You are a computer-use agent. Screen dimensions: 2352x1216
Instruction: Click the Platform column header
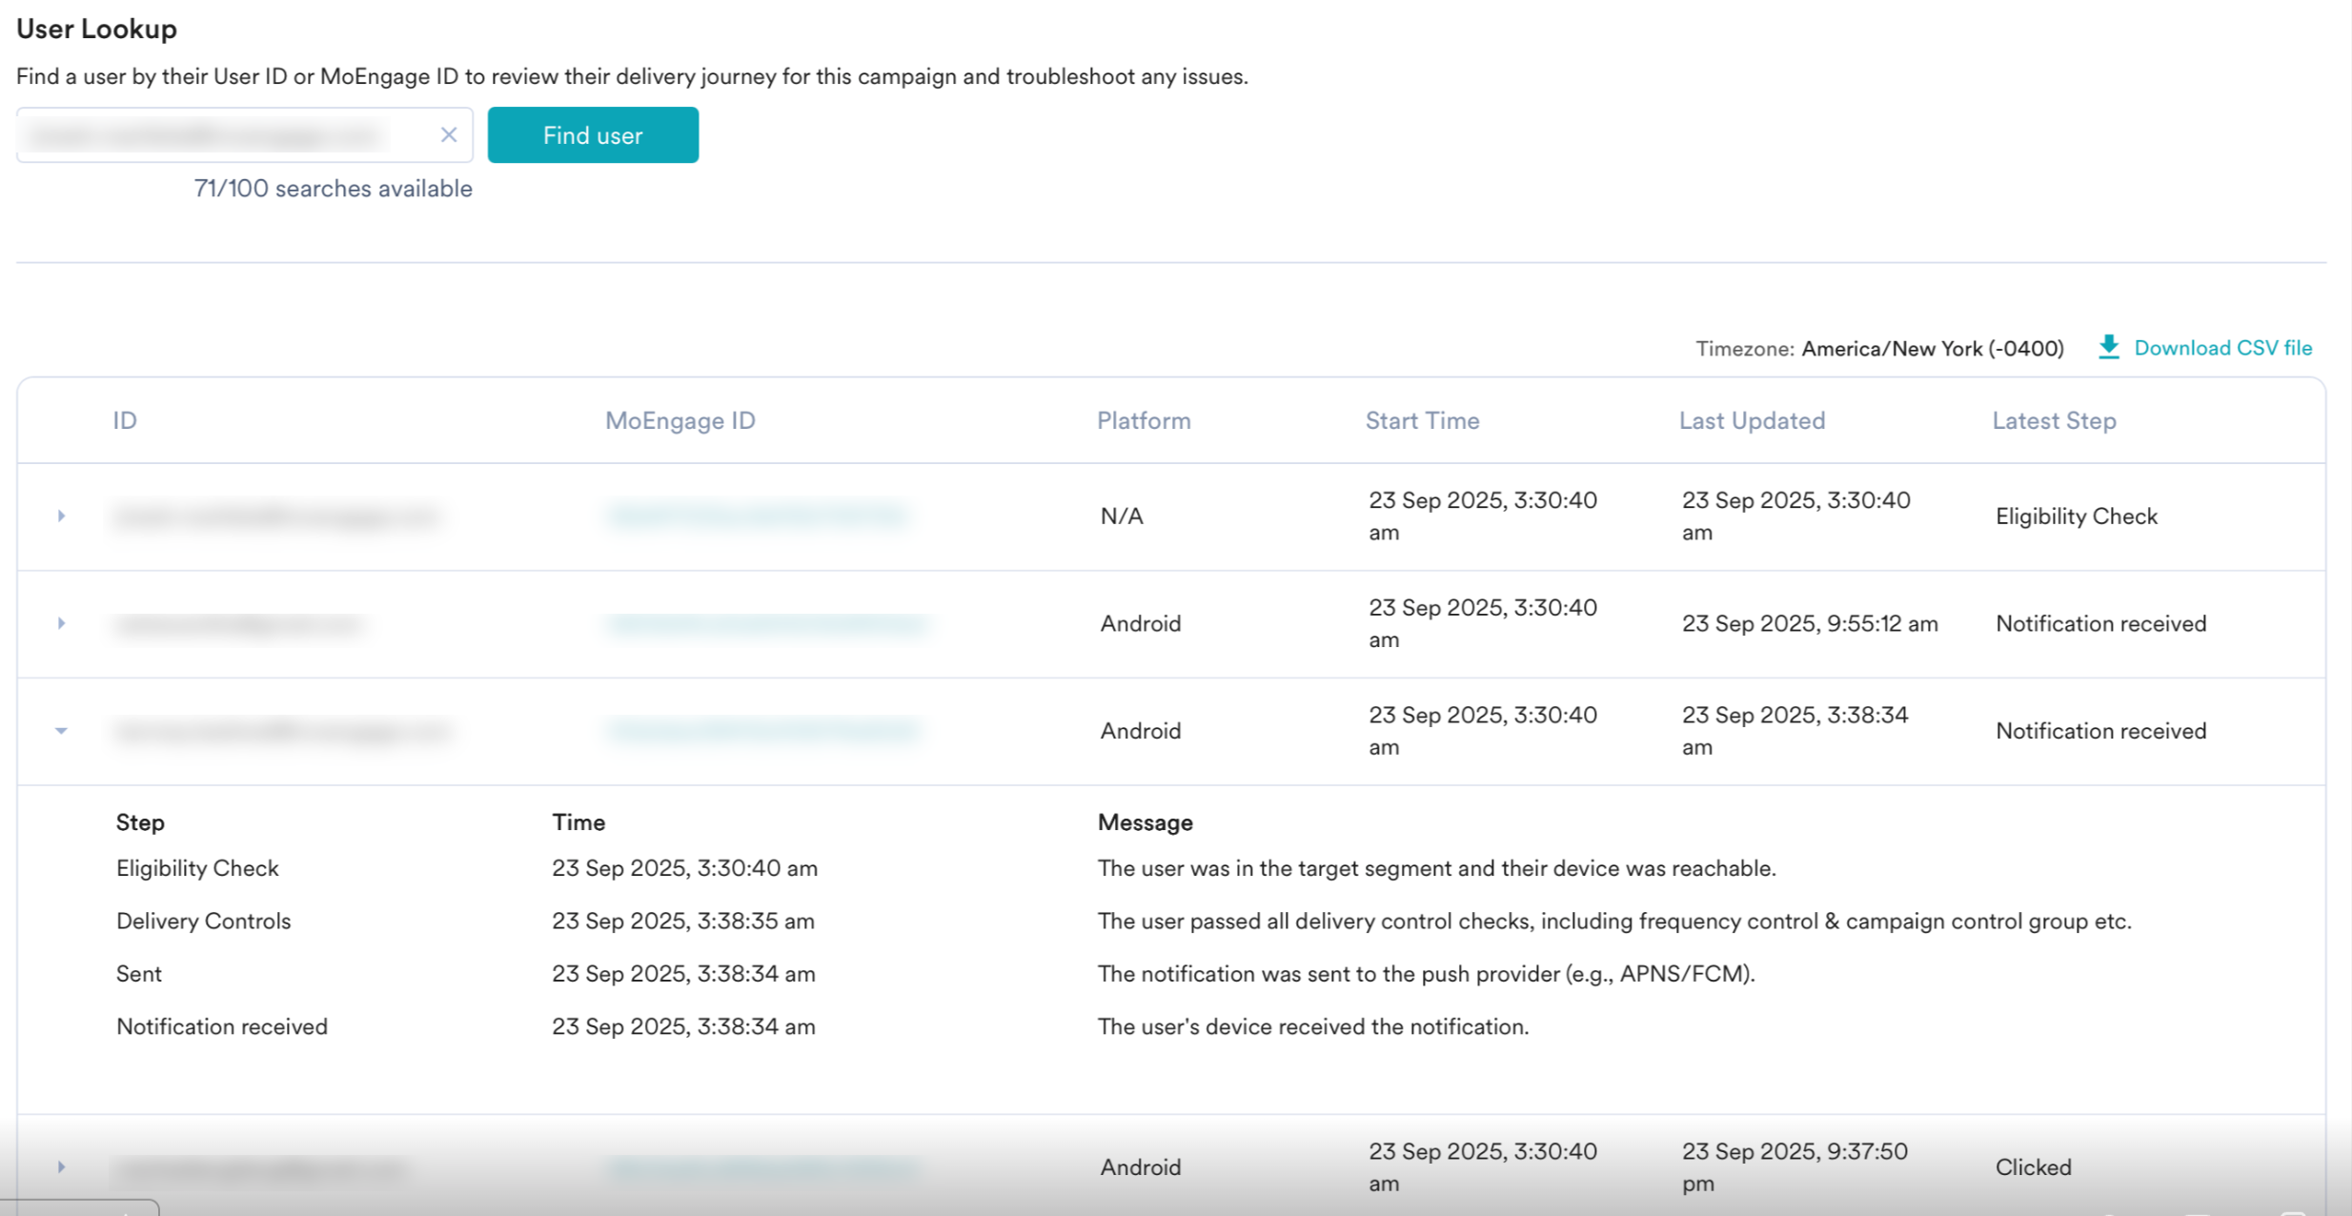pyautogui.click(x=1144, y=420)
